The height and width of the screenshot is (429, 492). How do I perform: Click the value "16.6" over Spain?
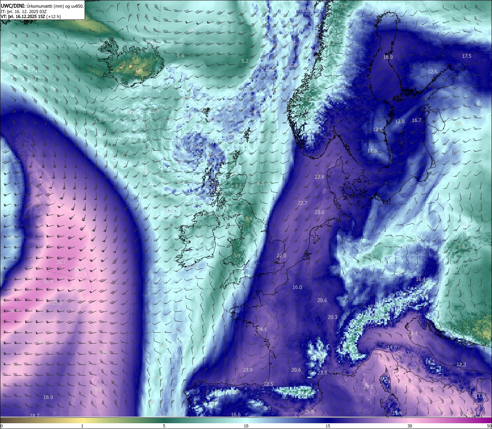[236, 414]
